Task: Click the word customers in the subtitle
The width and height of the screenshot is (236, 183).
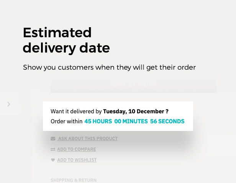Action: (x=76, y=67)
